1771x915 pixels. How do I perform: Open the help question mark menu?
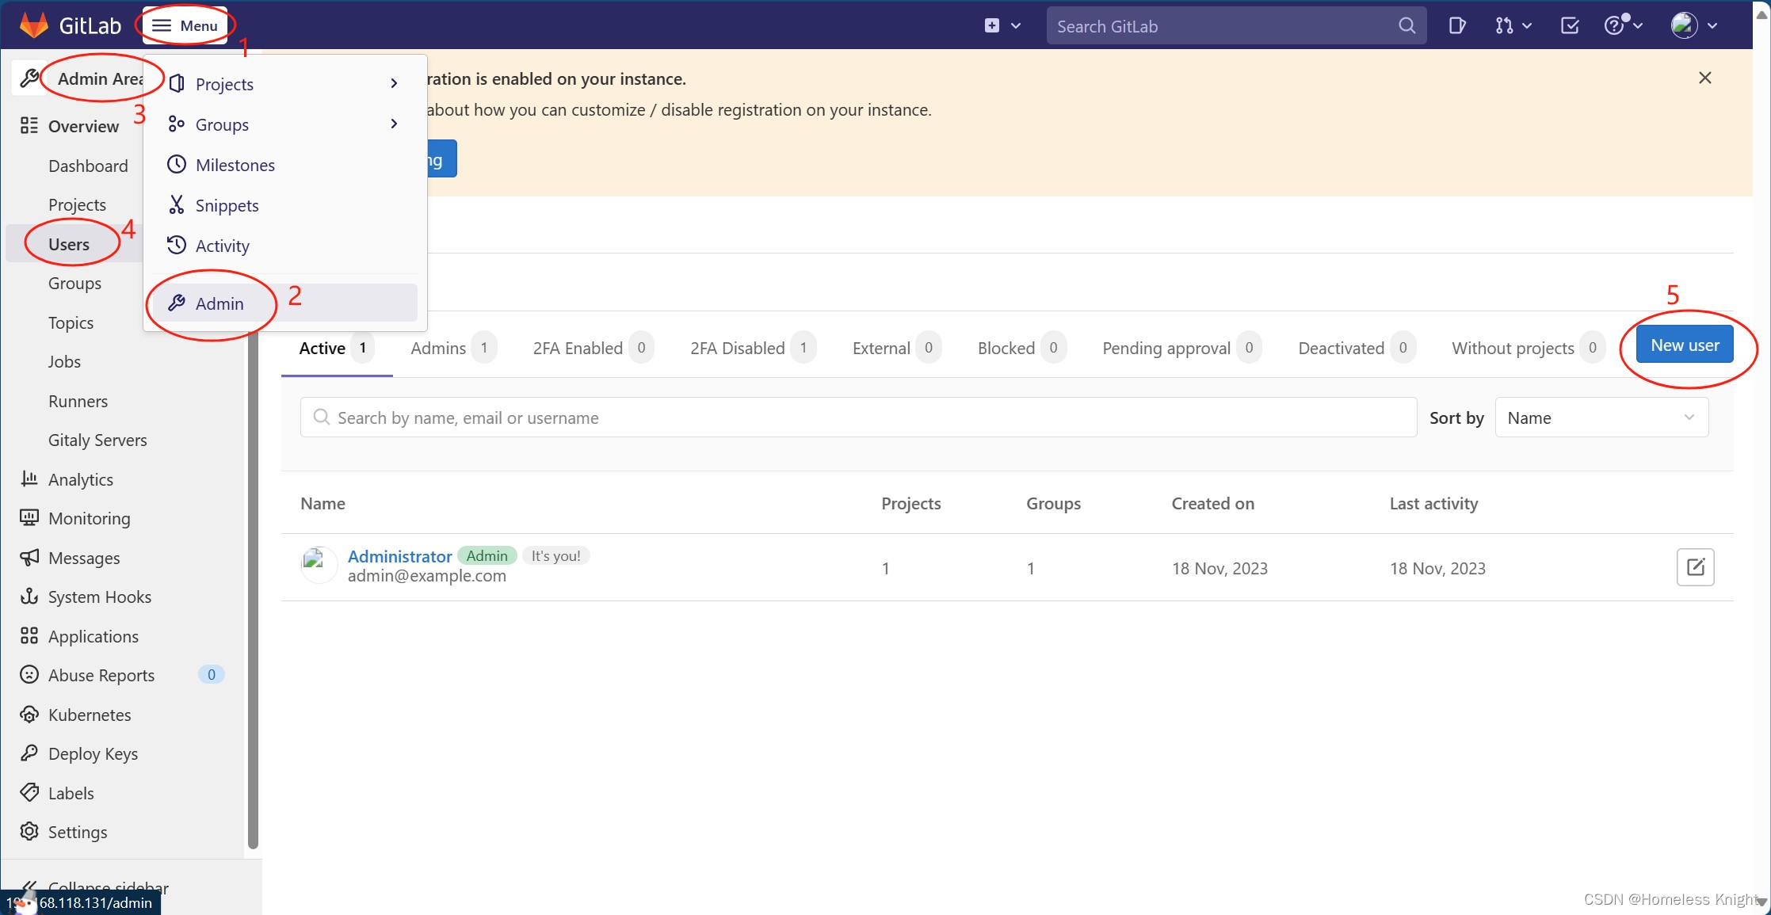pos(1622,26)
